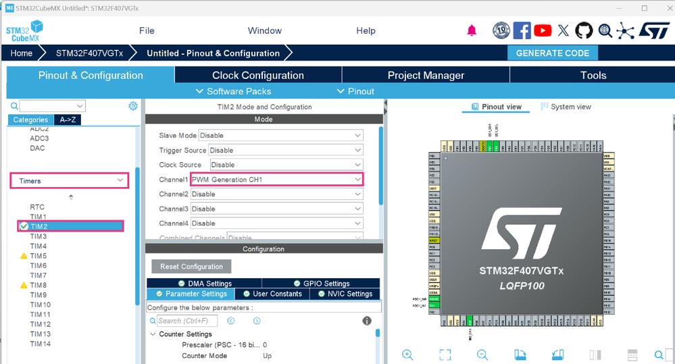Click the magnifier icon beside peripheral search box
Image resolution: width=675 pixels, height=364 pixels.
[x=14, y=106]
